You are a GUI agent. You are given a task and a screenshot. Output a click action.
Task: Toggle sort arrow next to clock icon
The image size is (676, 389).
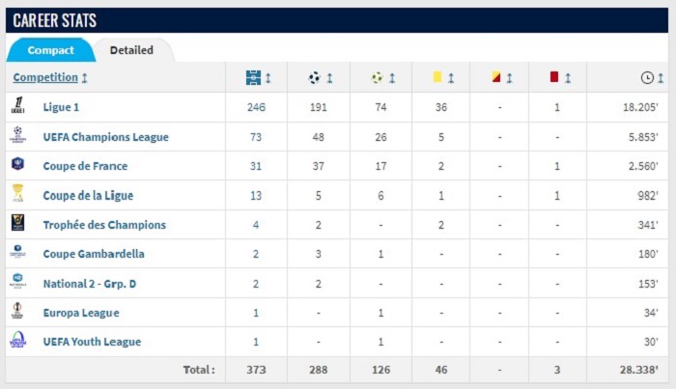point(661,78)
